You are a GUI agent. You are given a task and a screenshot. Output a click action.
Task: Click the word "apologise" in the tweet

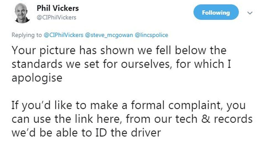click(x=37, y=78)
